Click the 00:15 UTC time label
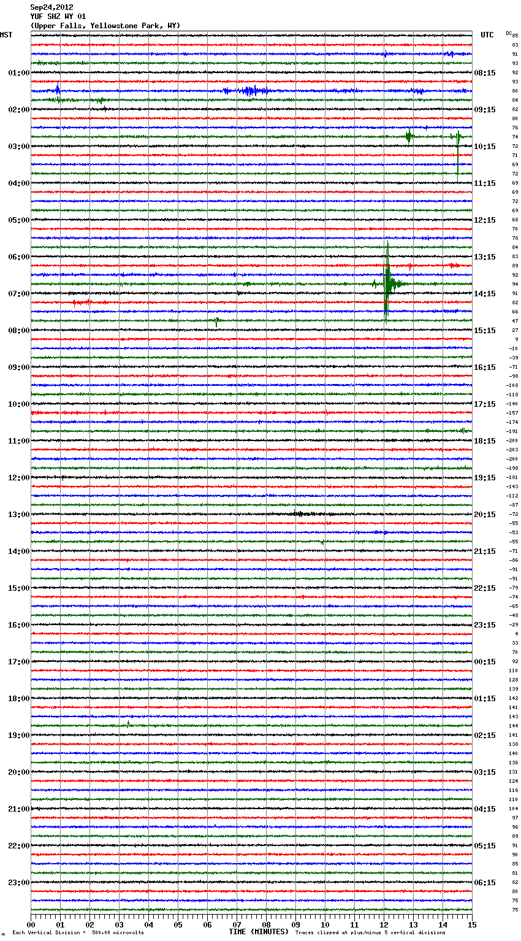The height and width of the screenshot is (941, 521). tap(485, 662)
